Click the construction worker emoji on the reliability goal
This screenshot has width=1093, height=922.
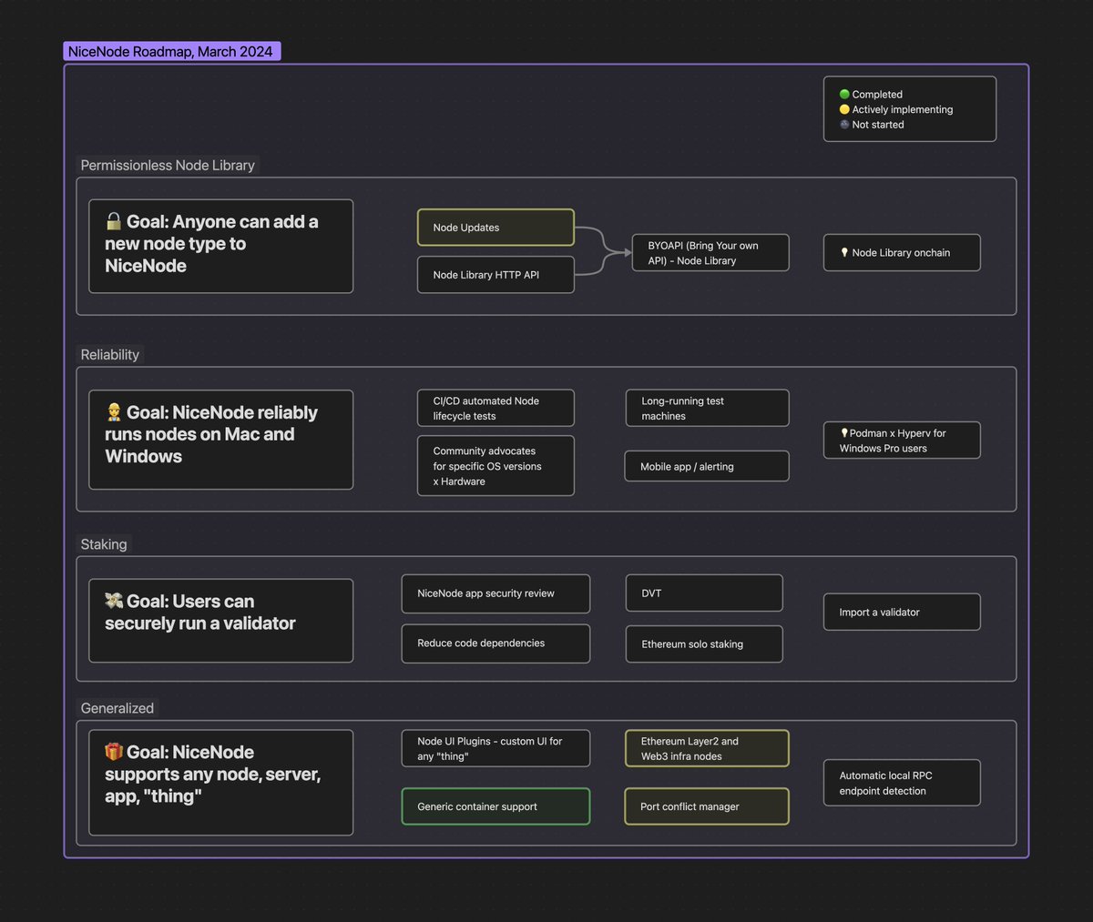point(113,412)
